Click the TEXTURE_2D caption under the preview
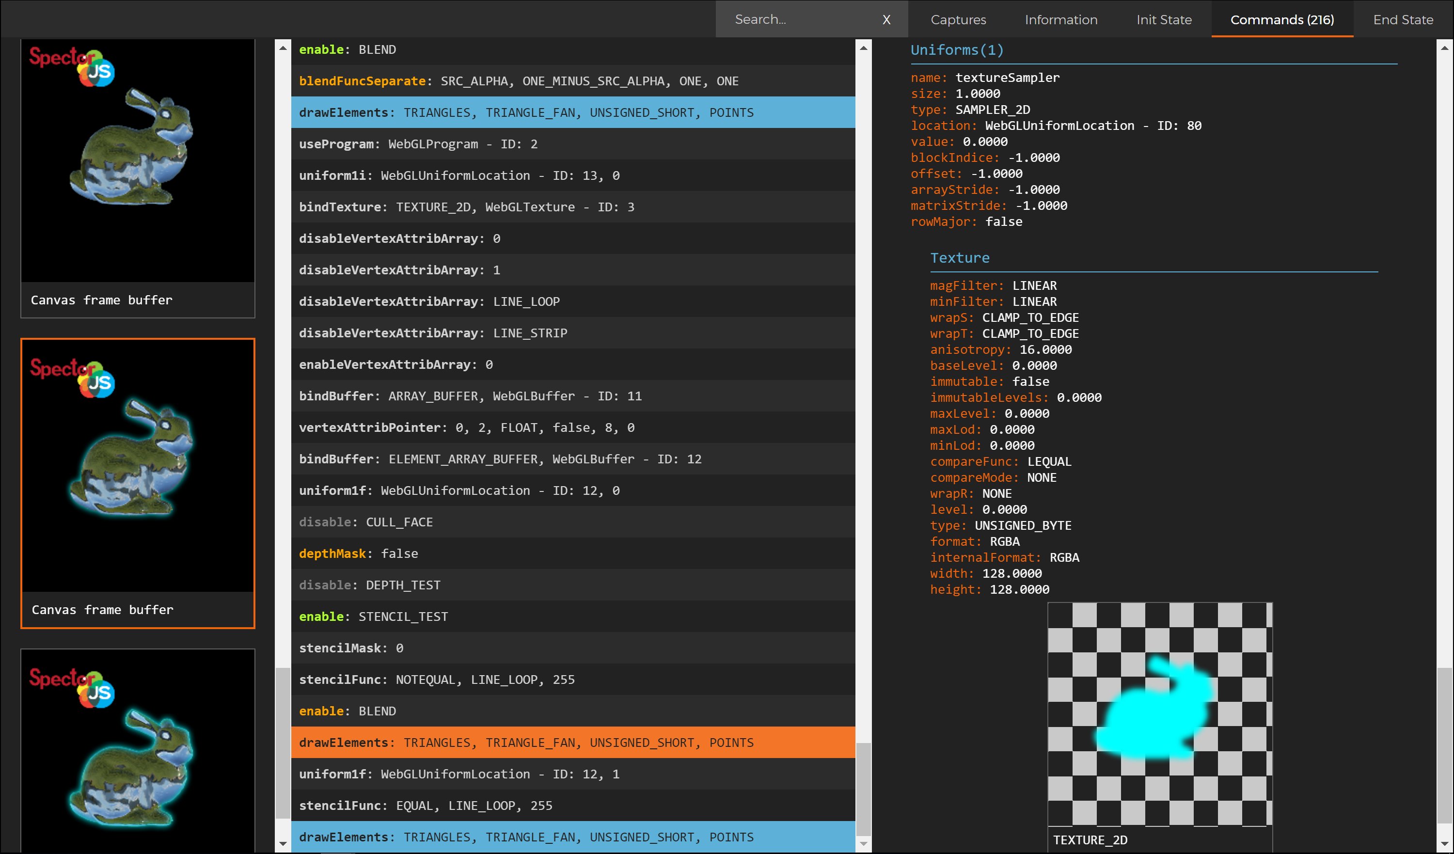This screenshot has height=854, width=1454. [x=1090, y=840]
